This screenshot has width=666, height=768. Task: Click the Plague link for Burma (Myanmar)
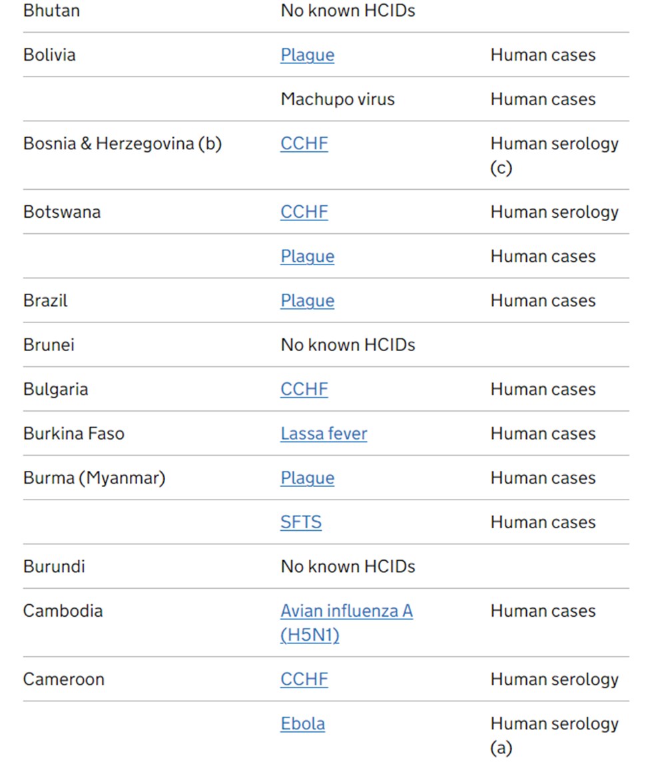[307, 478]
